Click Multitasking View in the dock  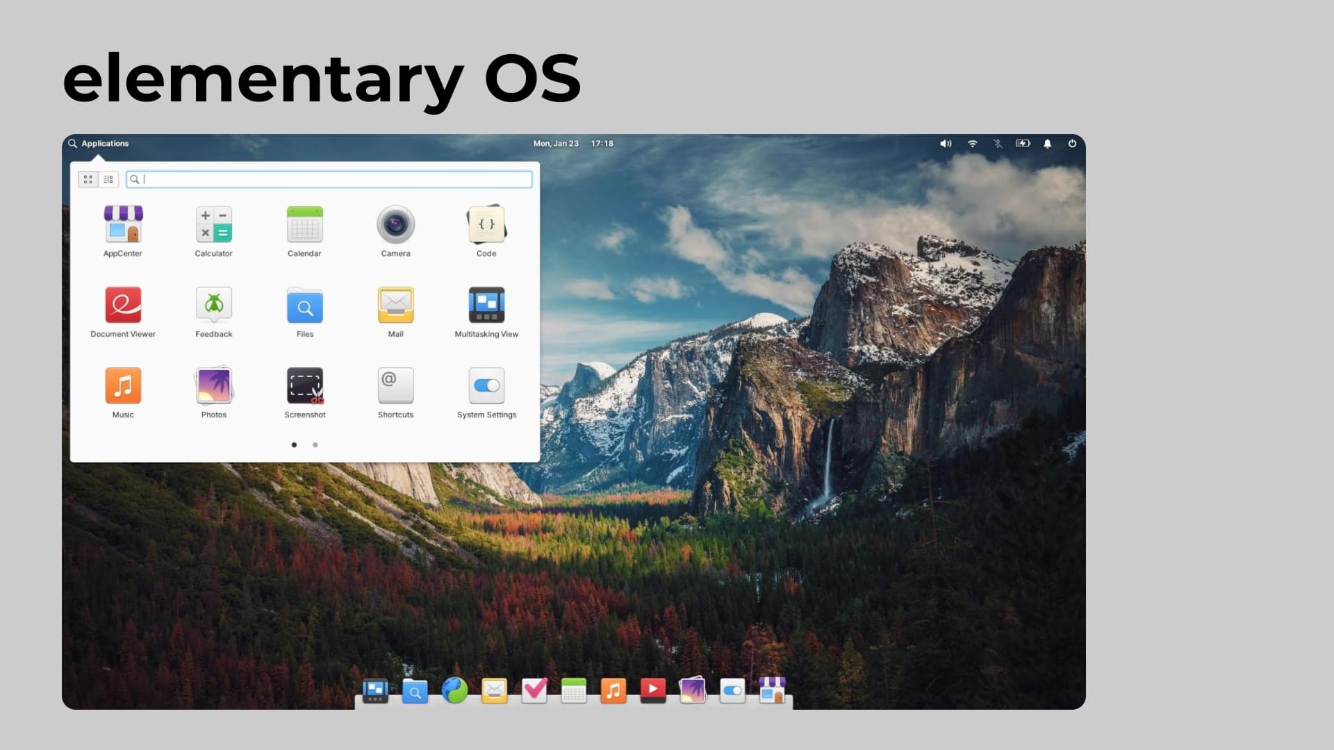375,690
